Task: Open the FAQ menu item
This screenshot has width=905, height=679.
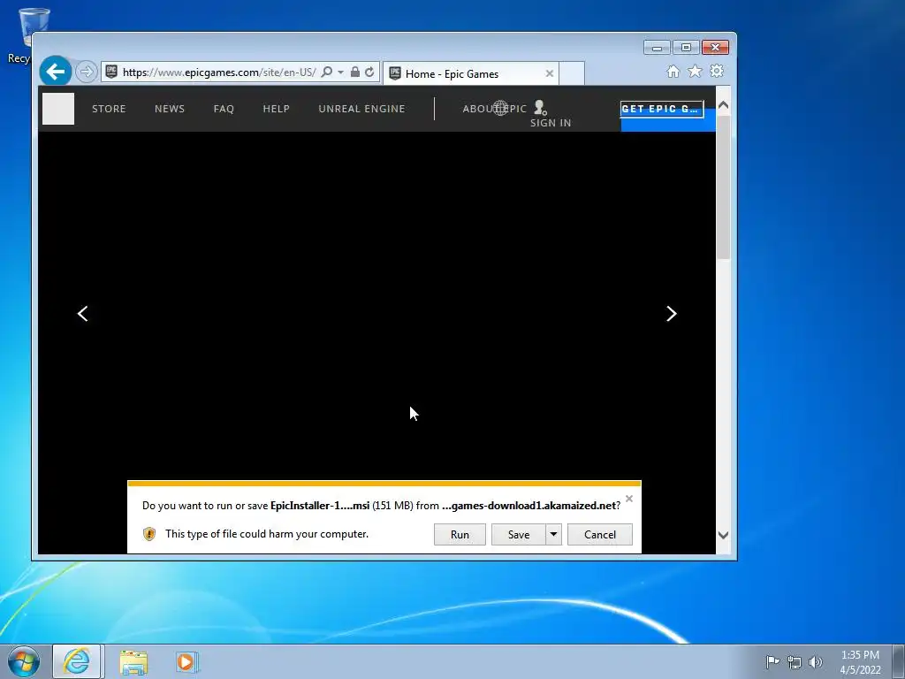Action: 224,109
